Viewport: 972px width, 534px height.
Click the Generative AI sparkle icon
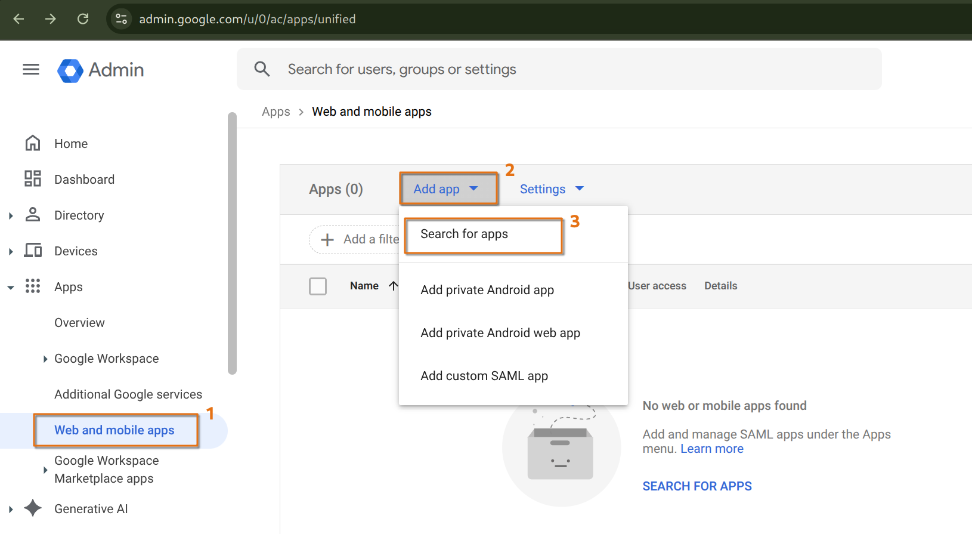click(x=33, y=508)
